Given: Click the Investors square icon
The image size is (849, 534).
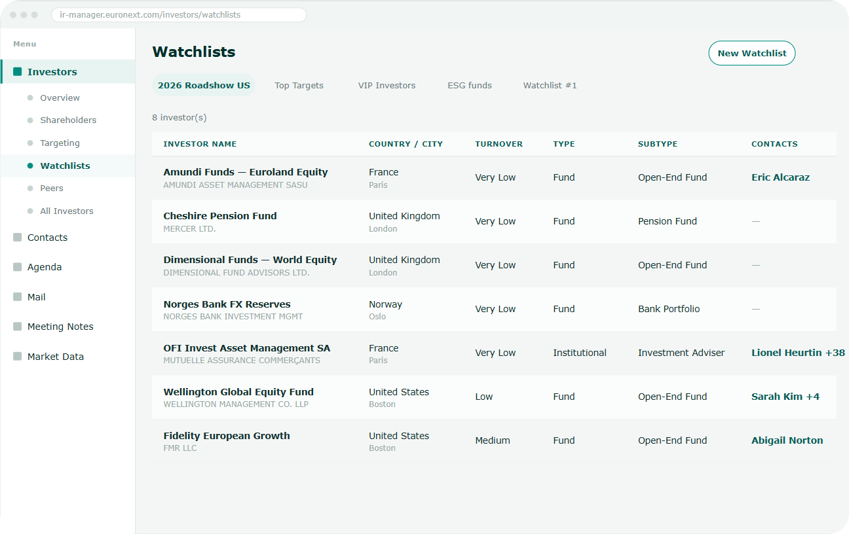Looking at the screenshot, I should pos(18,72).
